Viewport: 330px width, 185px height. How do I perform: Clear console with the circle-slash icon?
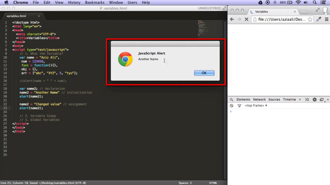[232, 106]
